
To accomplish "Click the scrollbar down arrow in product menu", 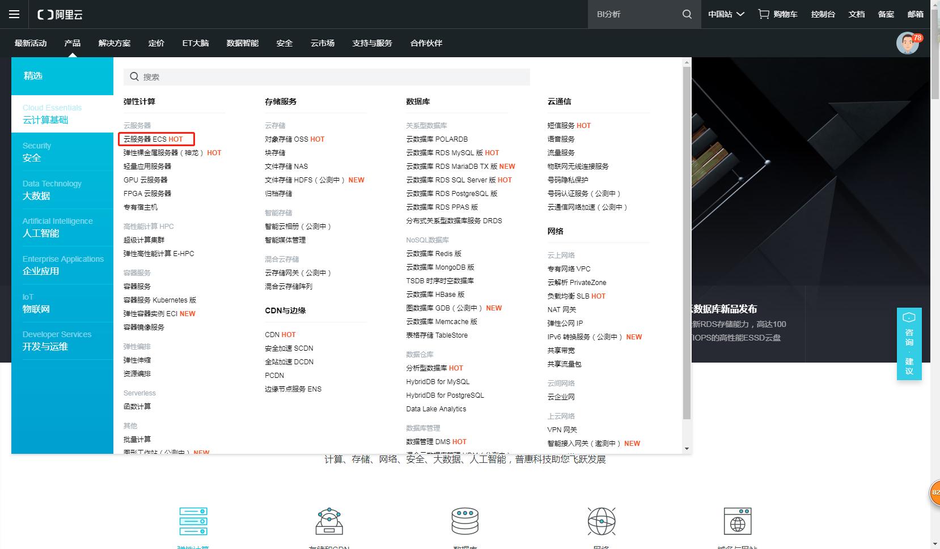I will pos(687,448).
